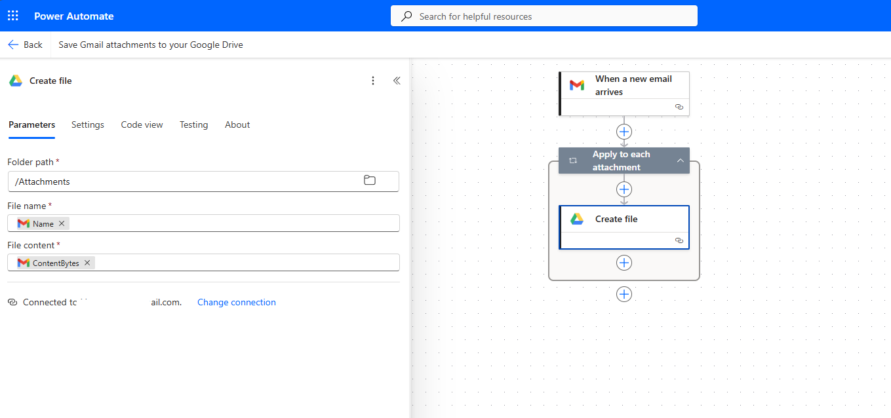Screen dimensions: 891x418
Task: Add new step after Apply to each
Action: [x=624, y=294]
